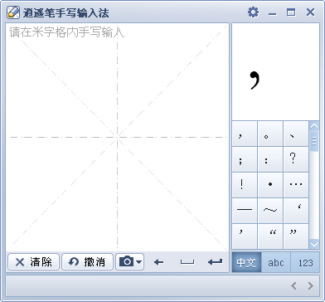Select the tilde wave symbol cell
Viewport: 325px width, 302px height.
point(270,211)
